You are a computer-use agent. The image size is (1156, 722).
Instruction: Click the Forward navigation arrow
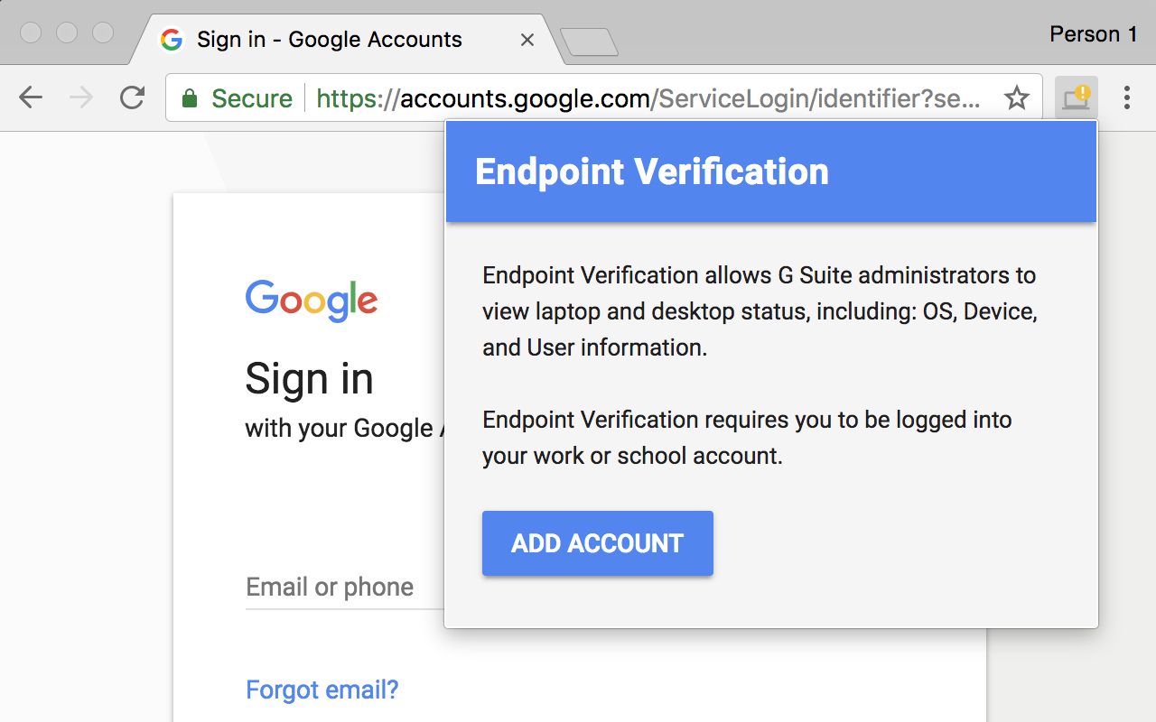coord(81,97)
